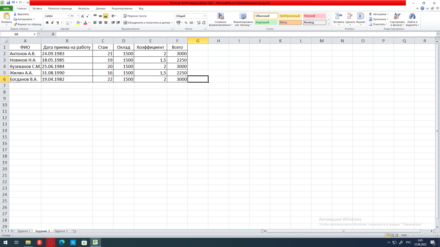Switch to the Вставка ribbon tab
Viewport: 440px width, 247px height.
pos(37,8)
